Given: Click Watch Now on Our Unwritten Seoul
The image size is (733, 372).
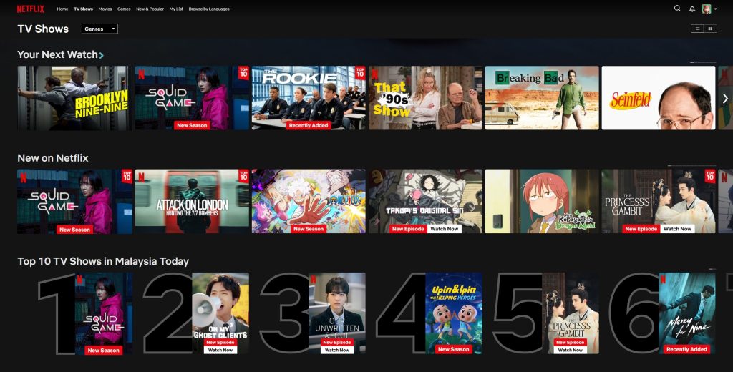Looking at the screenshot, I should 337,350.
